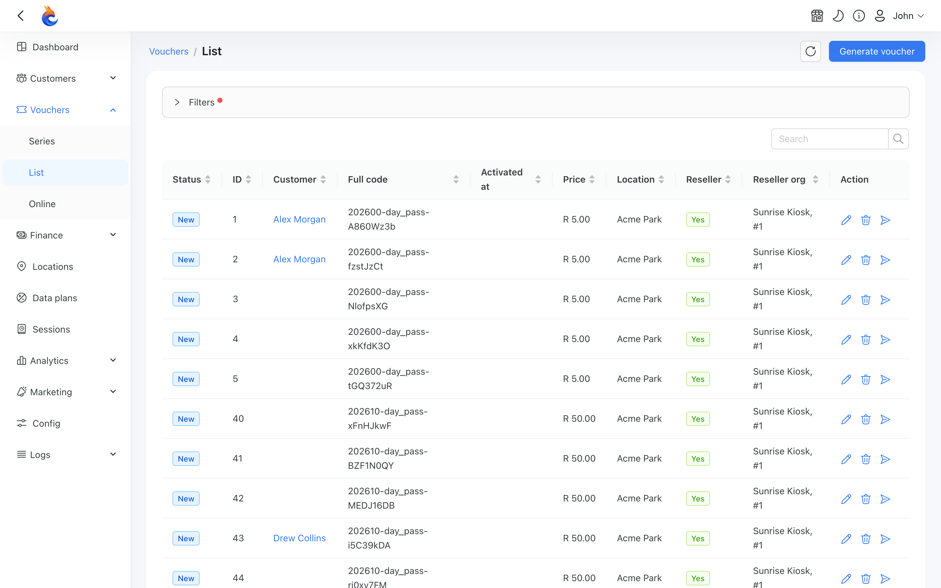Image resolution: width=941 pixels, height=588 pixels.
Task: Open Online under Vouchers
Action: [x=65, y=204]
